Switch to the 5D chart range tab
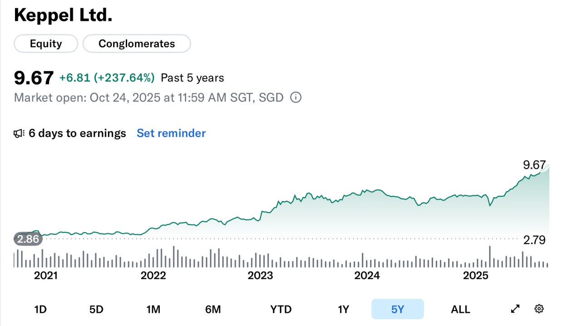Screen dimensions: 563x326 coord(97,309)
